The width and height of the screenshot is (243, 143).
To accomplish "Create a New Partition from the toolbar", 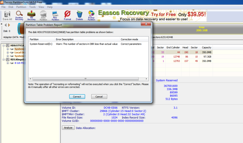I will coord(55,16).
